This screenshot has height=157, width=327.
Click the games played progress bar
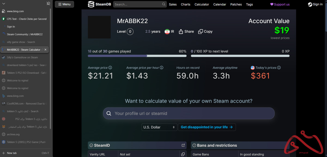[x=137, y=56]
